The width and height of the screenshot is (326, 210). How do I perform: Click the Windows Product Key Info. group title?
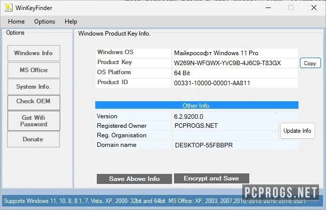(114, 34)
